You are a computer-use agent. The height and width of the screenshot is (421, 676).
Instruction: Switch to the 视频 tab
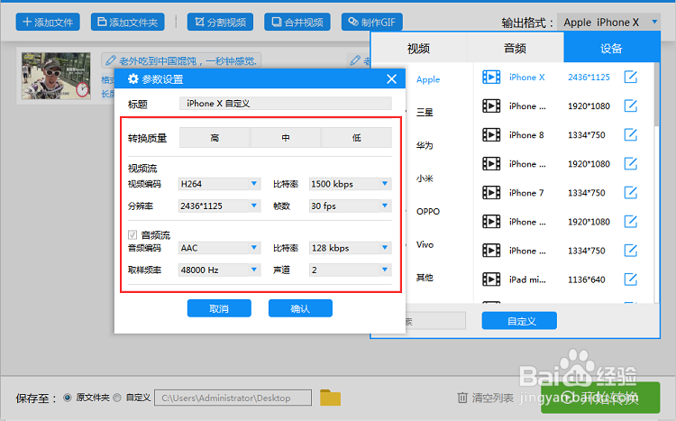coord(418,49)
